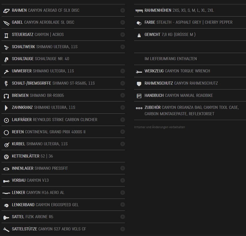Open Sattel Fizik Arione R5 plus button

(x=122, y=217)
